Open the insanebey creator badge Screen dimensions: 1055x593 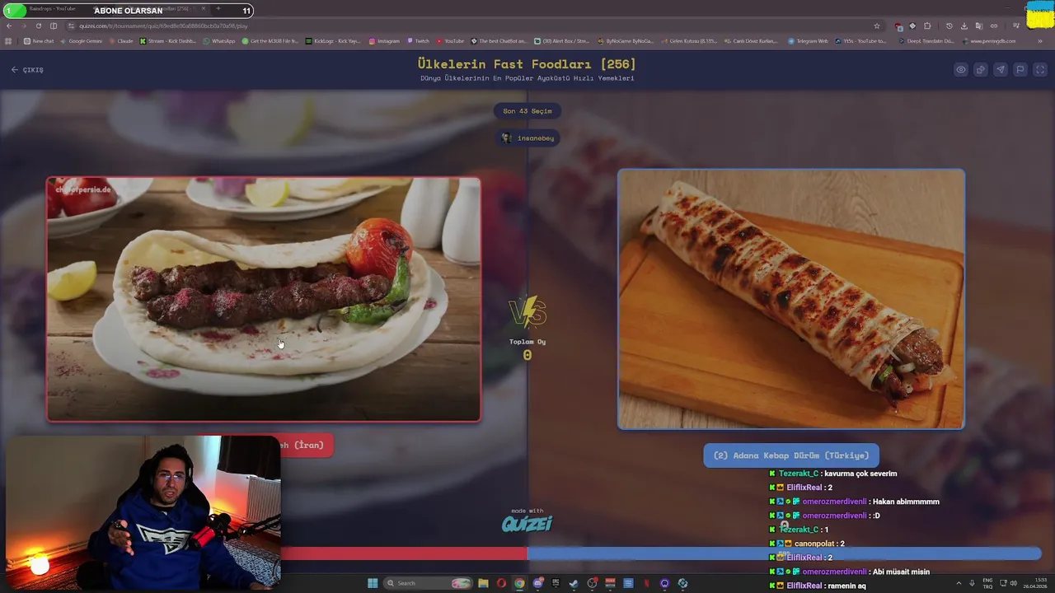coord(527,138)
